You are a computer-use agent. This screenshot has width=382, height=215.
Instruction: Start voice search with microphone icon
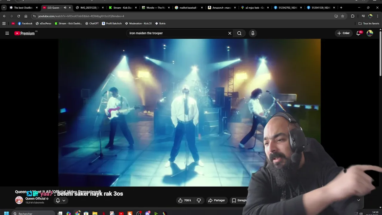253,33
